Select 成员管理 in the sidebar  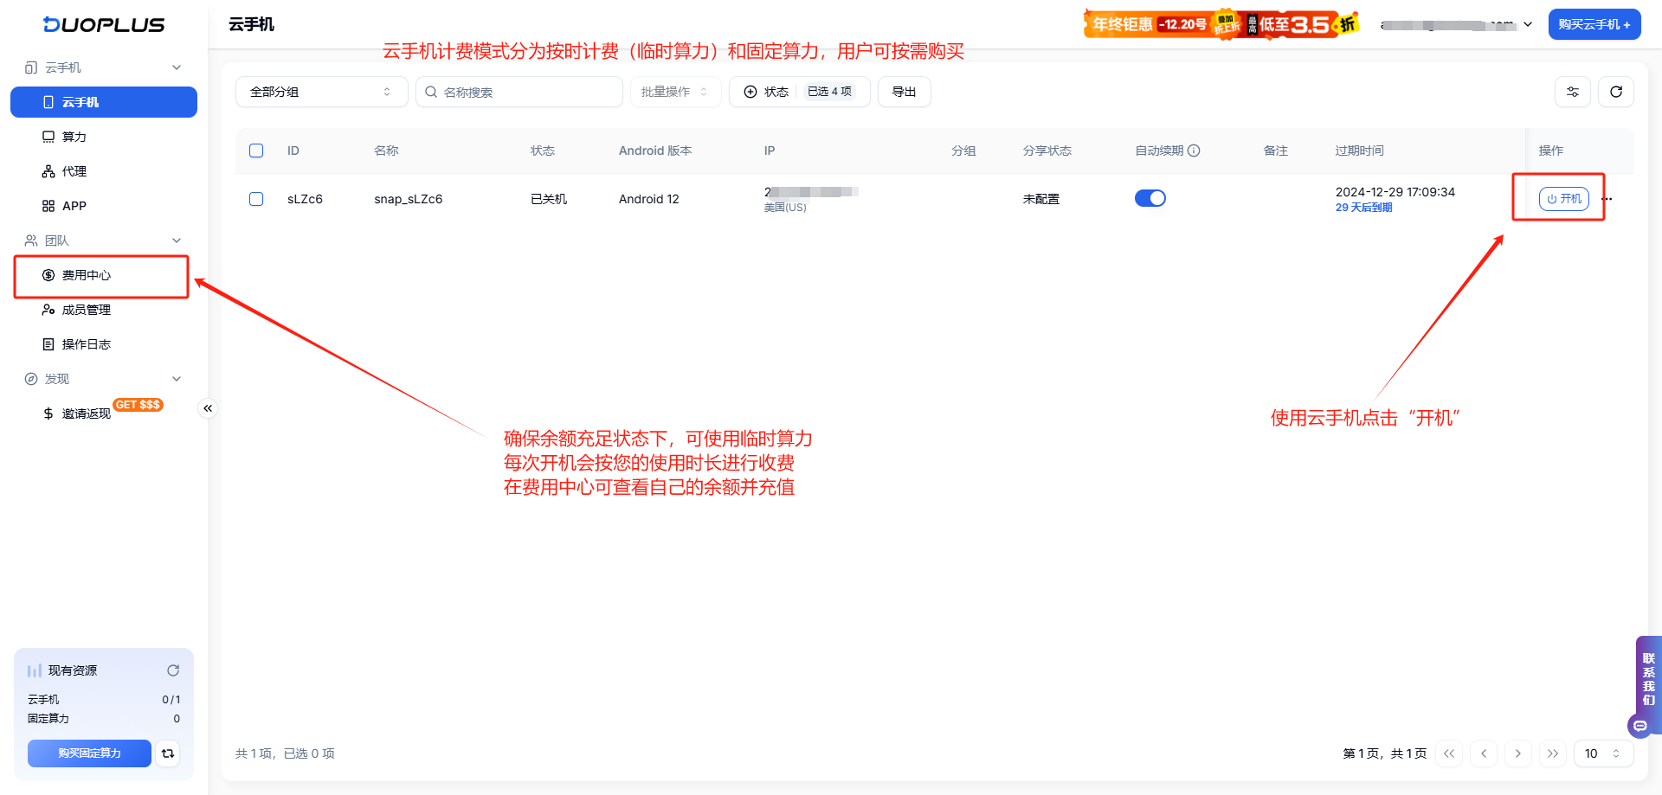click(85, 309)
